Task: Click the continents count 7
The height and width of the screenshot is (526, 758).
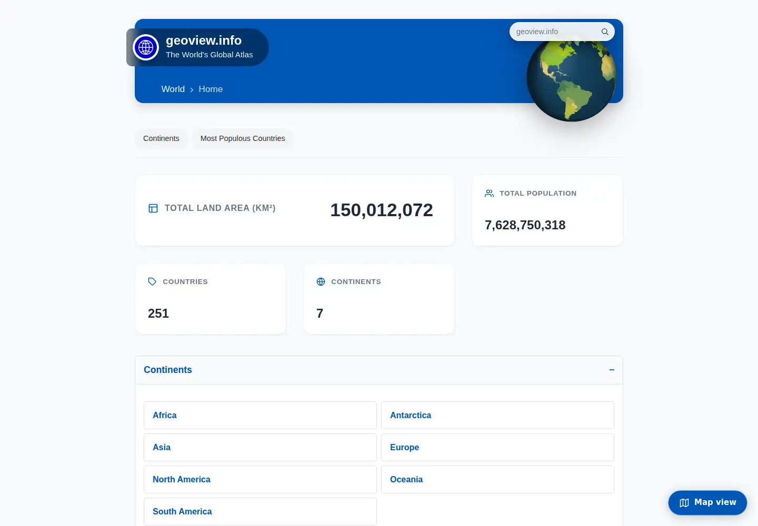Action: [x=320, y=313]
